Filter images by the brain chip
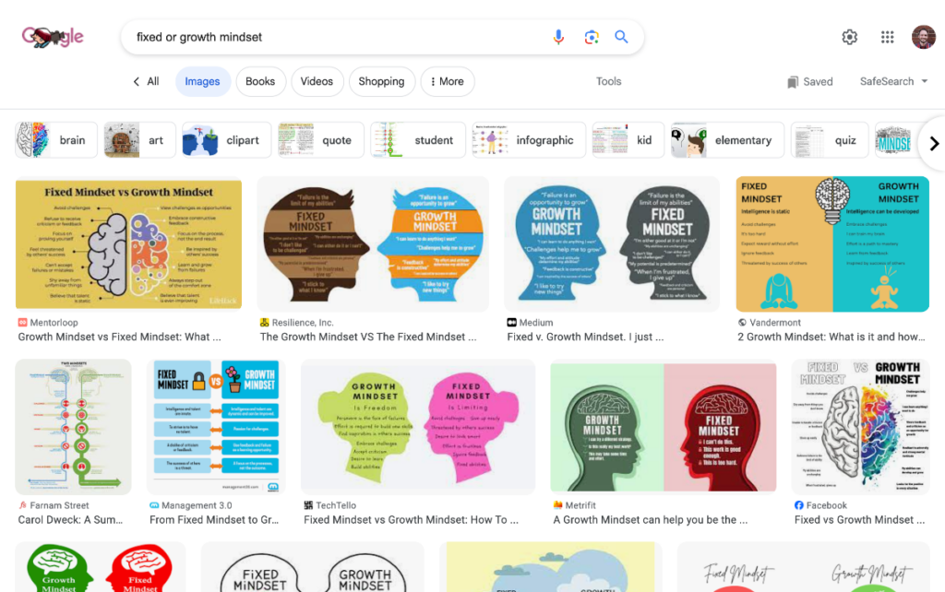Image resolution: width=945 pixels, height=592 pixels. (56, 140)
